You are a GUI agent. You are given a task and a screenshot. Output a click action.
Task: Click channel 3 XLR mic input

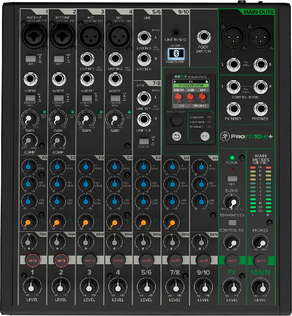coord(91,36)
